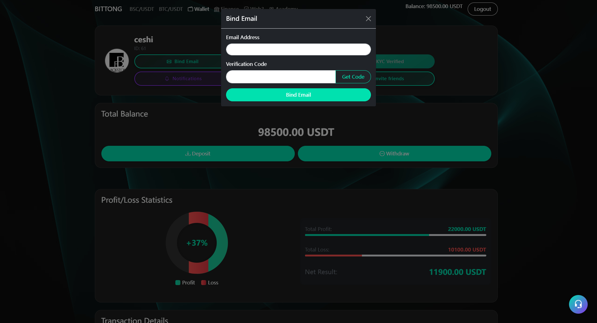Open the BTC/USDT trading pair
Screen dimensions: 597x323
pos(171,9)
